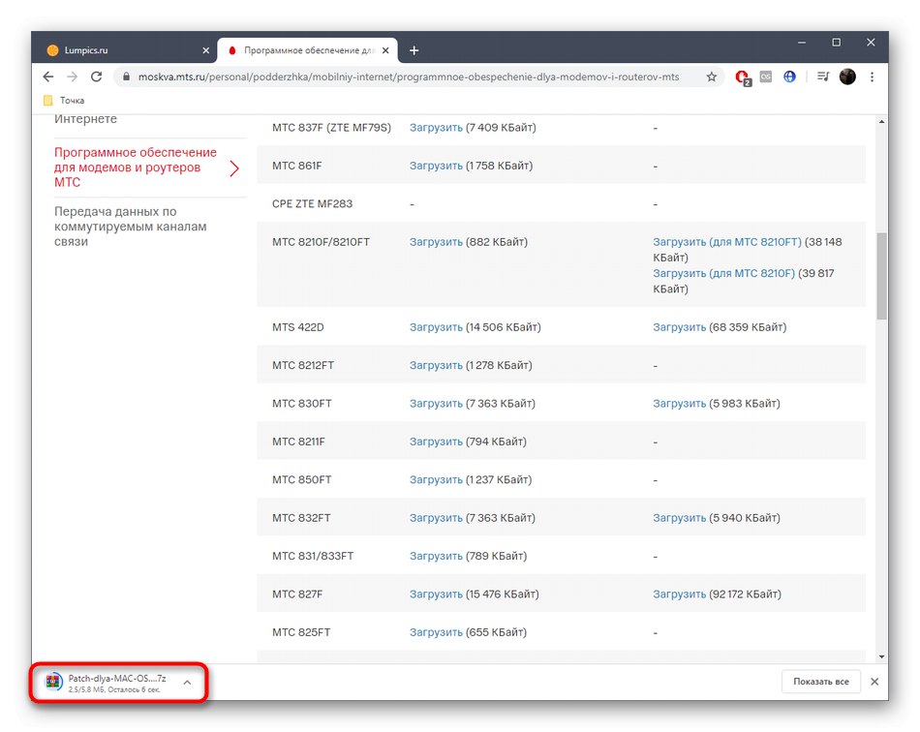Image resolution: width=920 pixels, height=732 pixels.
Task: Select the Программное обеспечение browser tab
Action: (x=307, y=50)
